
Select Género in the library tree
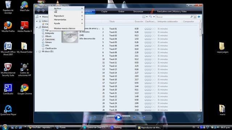point(48,42)
